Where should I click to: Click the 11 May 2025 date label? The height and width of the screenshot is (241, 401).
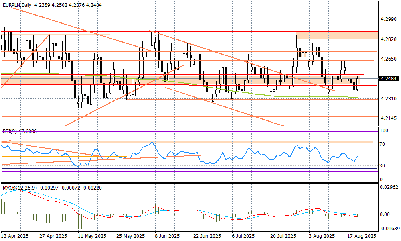pos(92,236)
